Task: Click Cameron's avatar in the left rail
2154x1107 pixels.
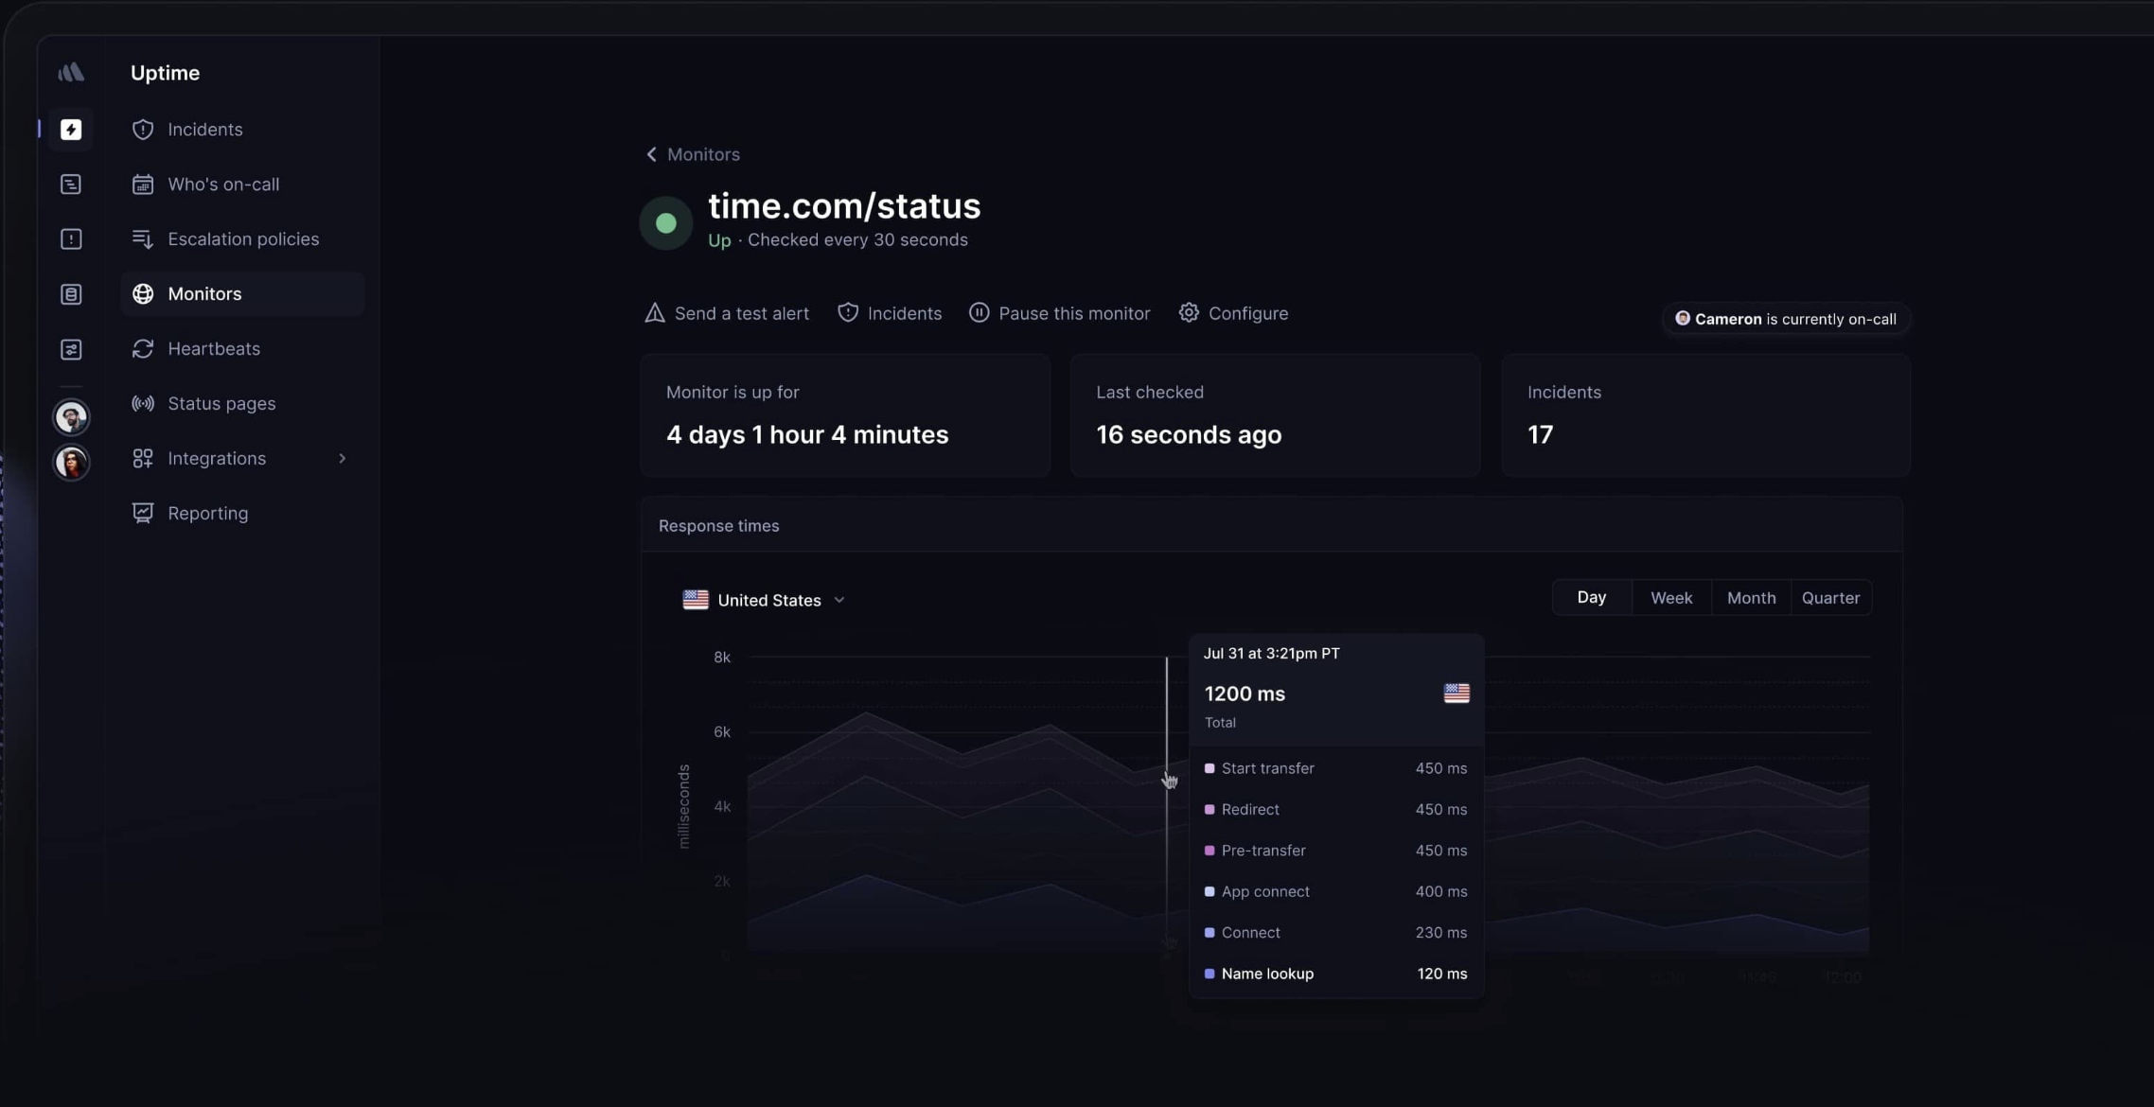Action: [x=72, y=416]
